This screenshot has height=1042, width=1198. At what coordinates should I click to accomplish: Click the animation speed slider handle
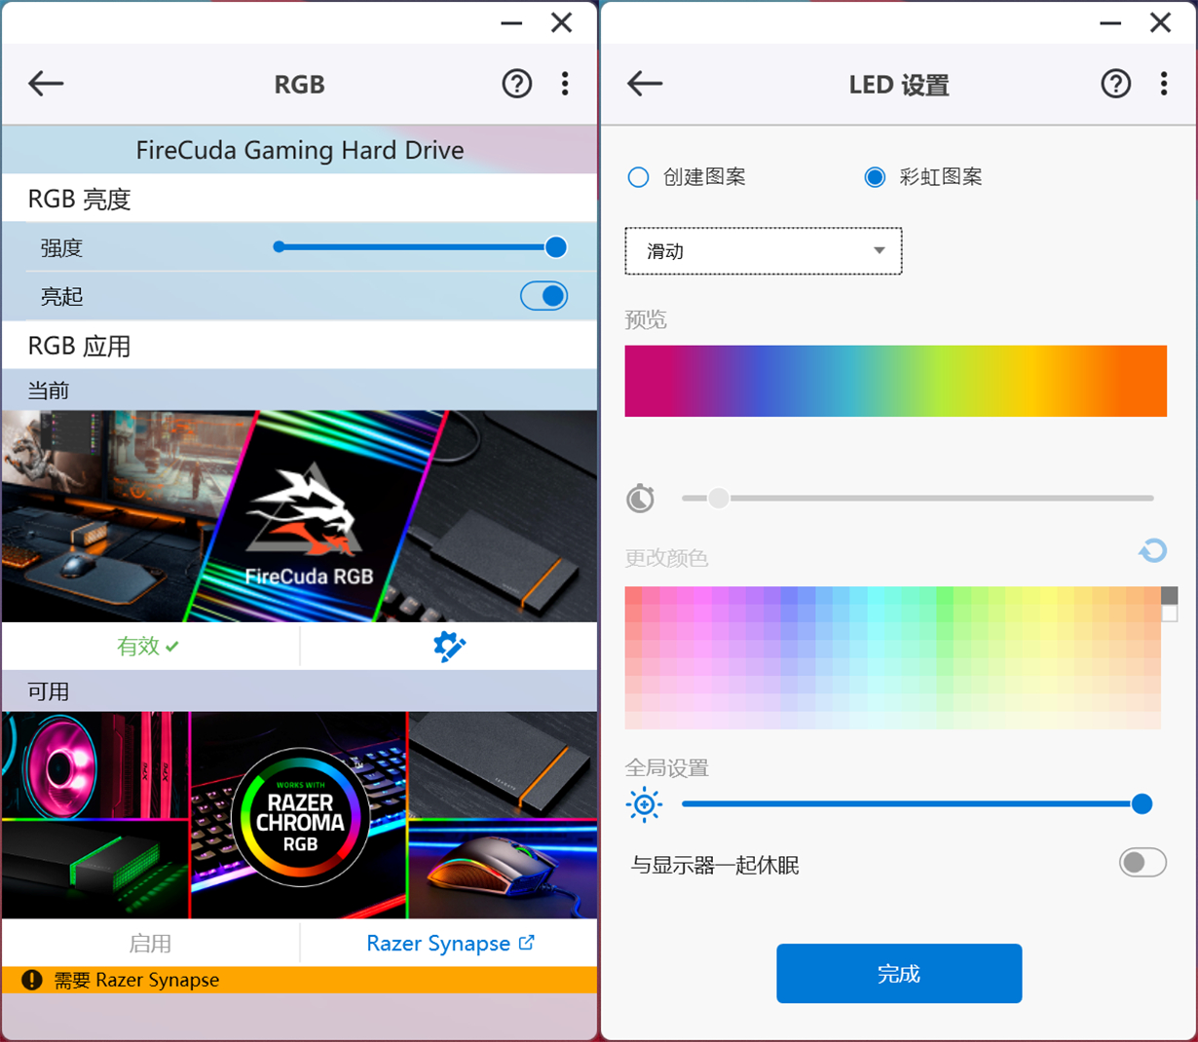coord(719,499)
